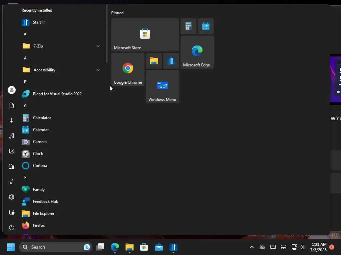Open the clock showing 1:31 AM
341x255 pixels.
318,247
